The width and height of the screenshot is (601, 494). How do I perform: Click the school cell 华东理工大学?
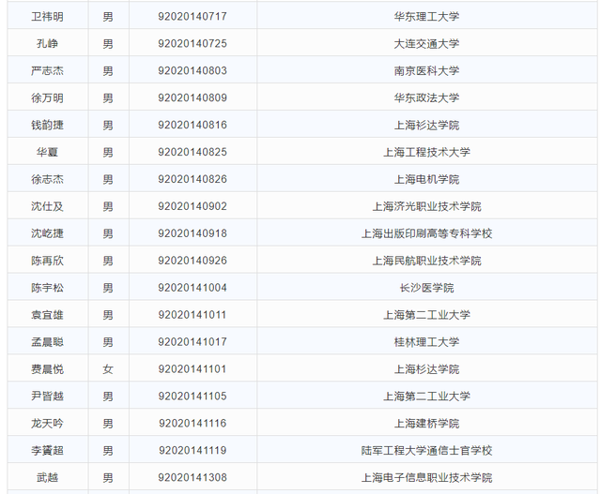426,17
